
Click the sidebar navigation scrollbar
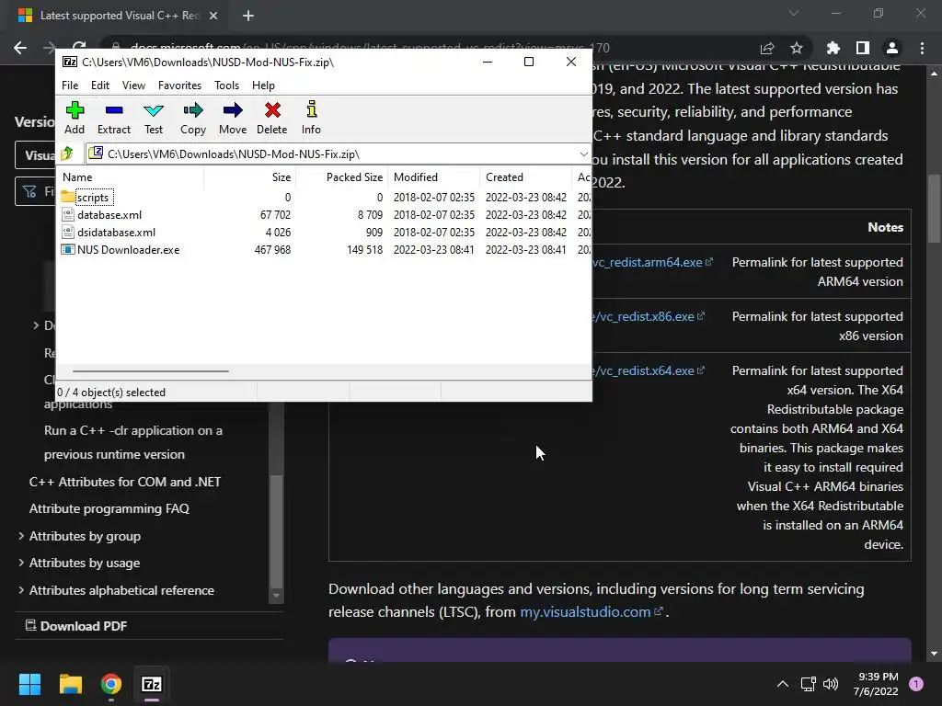[x=276, y=531]
